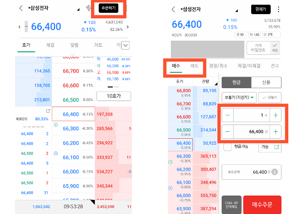Select 66,800 ask row on order screen
Image resolution: width=299 pixels, height=214 pixels.
pyautogui.click(x=193, y=92)
